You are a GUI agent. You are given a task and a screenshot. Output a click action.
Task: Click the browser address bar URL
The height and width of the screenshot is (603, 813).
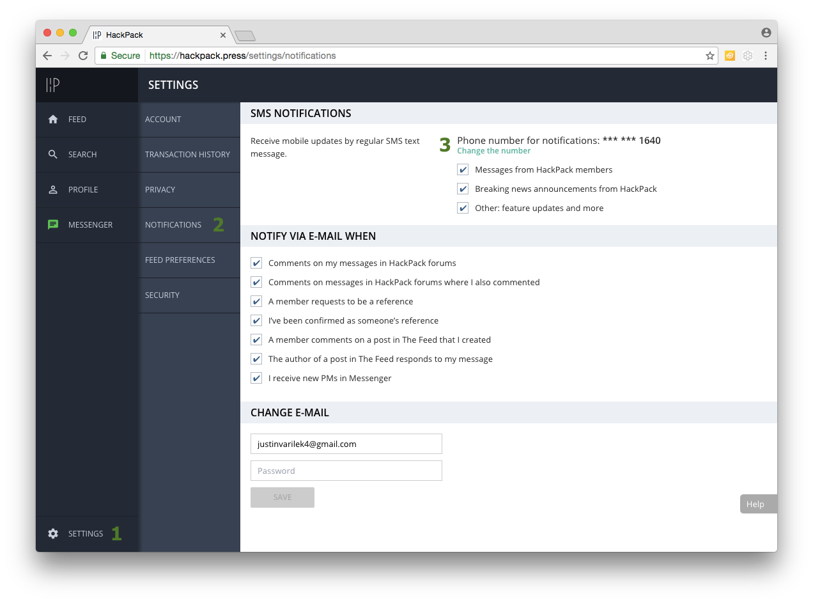click(x=242, y=56)
